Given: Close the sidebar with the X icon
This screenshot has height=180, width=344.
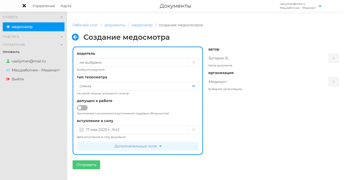Looking at the screenshot, I should pyautogui.click(x=24, y=6).
